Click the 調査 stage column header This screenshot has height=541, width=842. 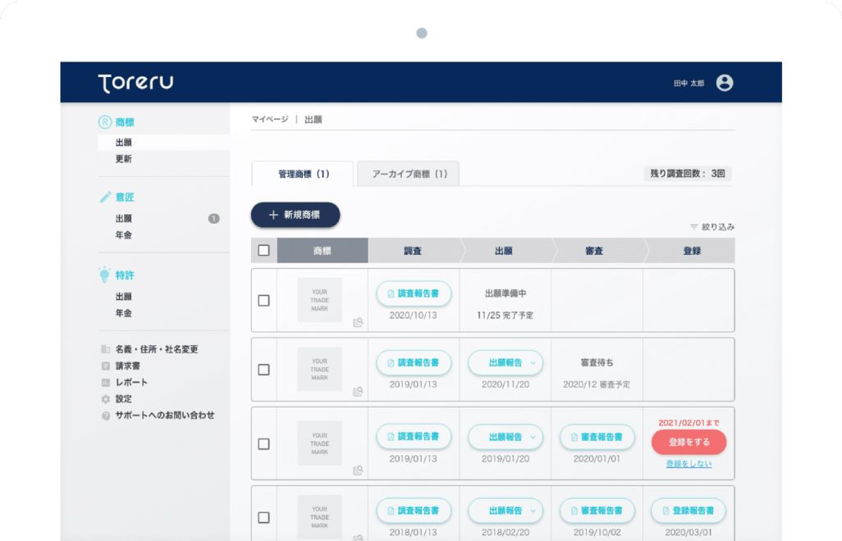(413, 250)
